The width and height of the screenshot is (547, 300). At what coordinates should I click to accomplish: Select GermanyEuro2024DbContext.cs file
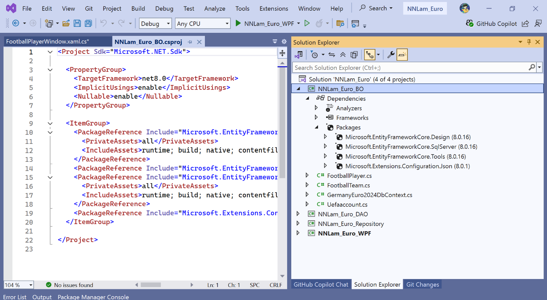369,195
